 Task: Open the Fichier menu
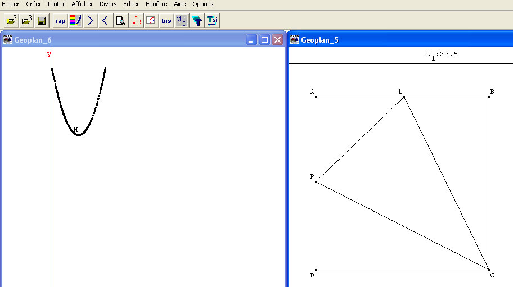pos(11,4)
